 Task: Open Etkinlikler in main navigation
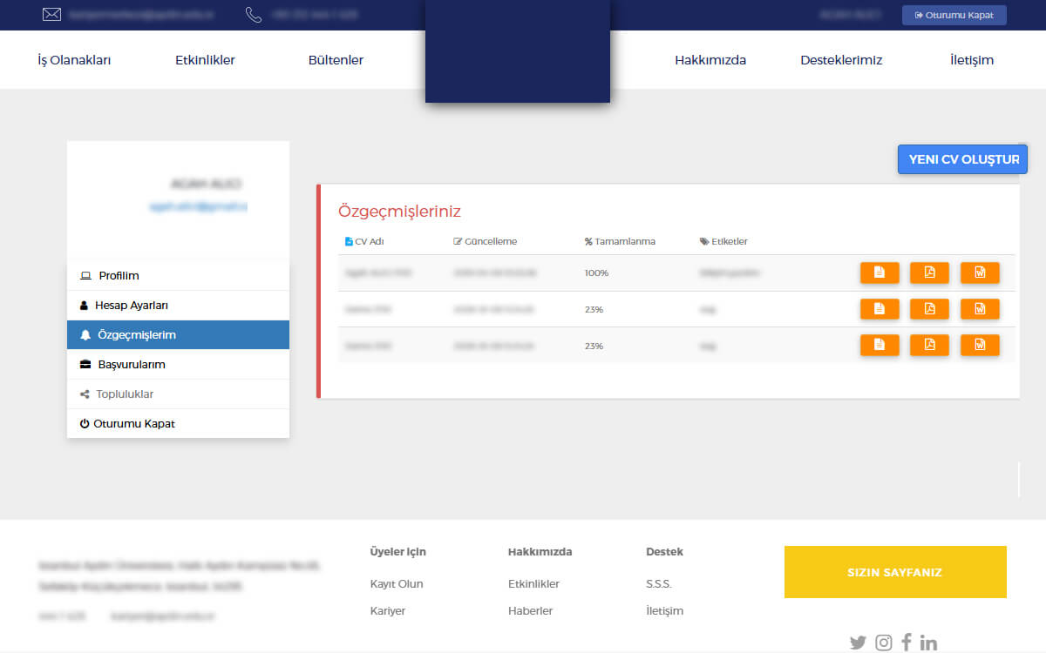pos(205,60)
